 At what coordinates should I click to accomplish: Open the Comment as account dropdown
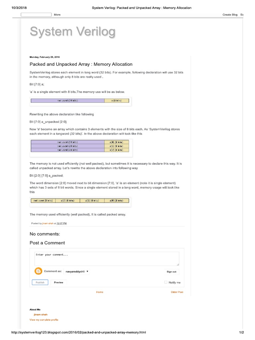tap(77, 271)
